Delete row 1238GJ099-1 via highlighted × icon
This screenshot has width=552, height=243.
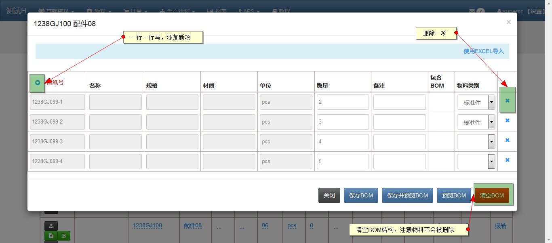pyautogui.click(x=507, y=101)
